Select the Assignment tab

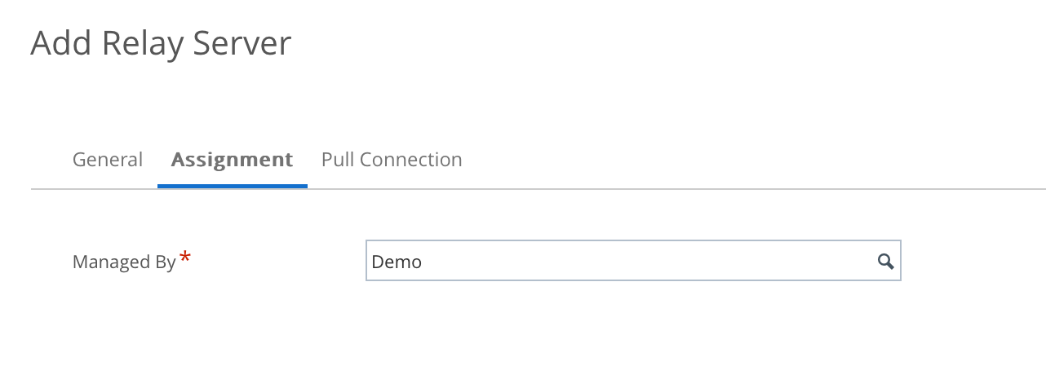pos(232,160)
